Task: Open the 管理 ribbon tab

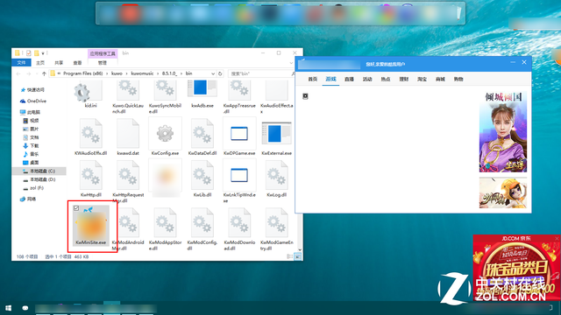Action: (x=103, y=63)
